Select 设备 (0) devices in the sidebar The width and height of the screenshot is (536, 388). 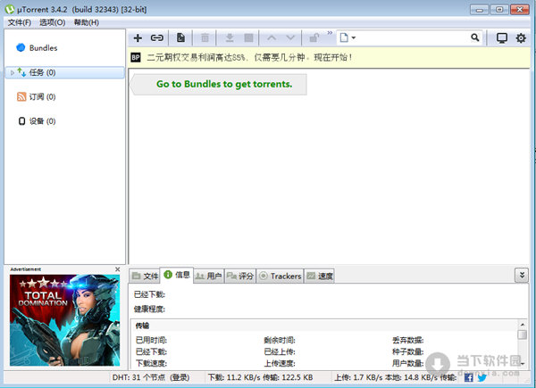pos(37,121)
